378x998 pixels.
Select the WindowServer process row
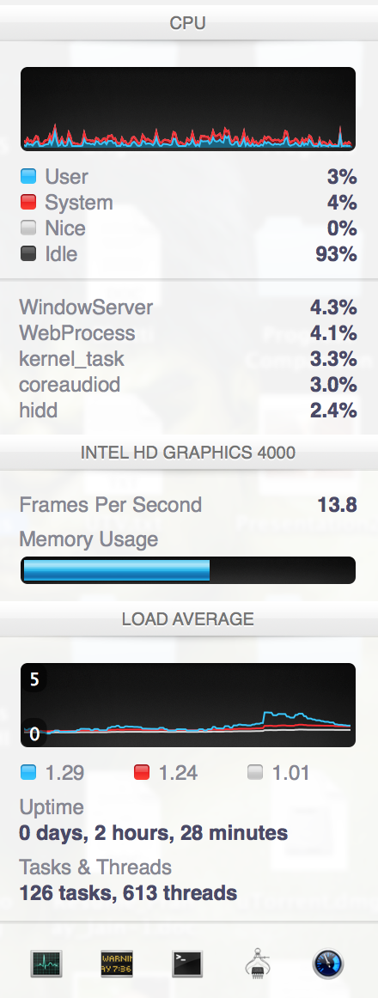[188, 307]
